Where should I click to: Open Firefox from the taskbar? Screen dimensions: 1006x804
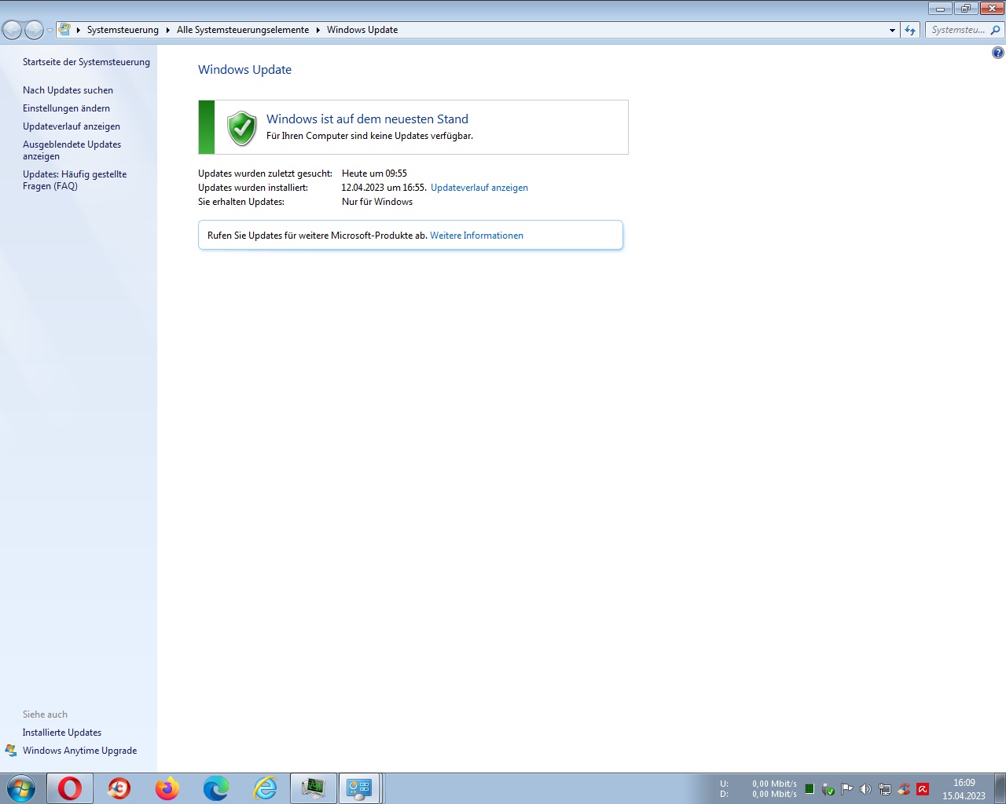pyautogui.click(x=167, y=788)
